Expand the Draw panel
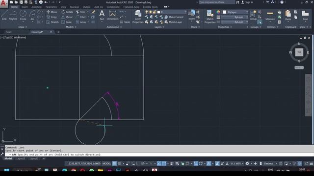The width and height of the screenshot is (314, 176). click(x=23, y=27)
